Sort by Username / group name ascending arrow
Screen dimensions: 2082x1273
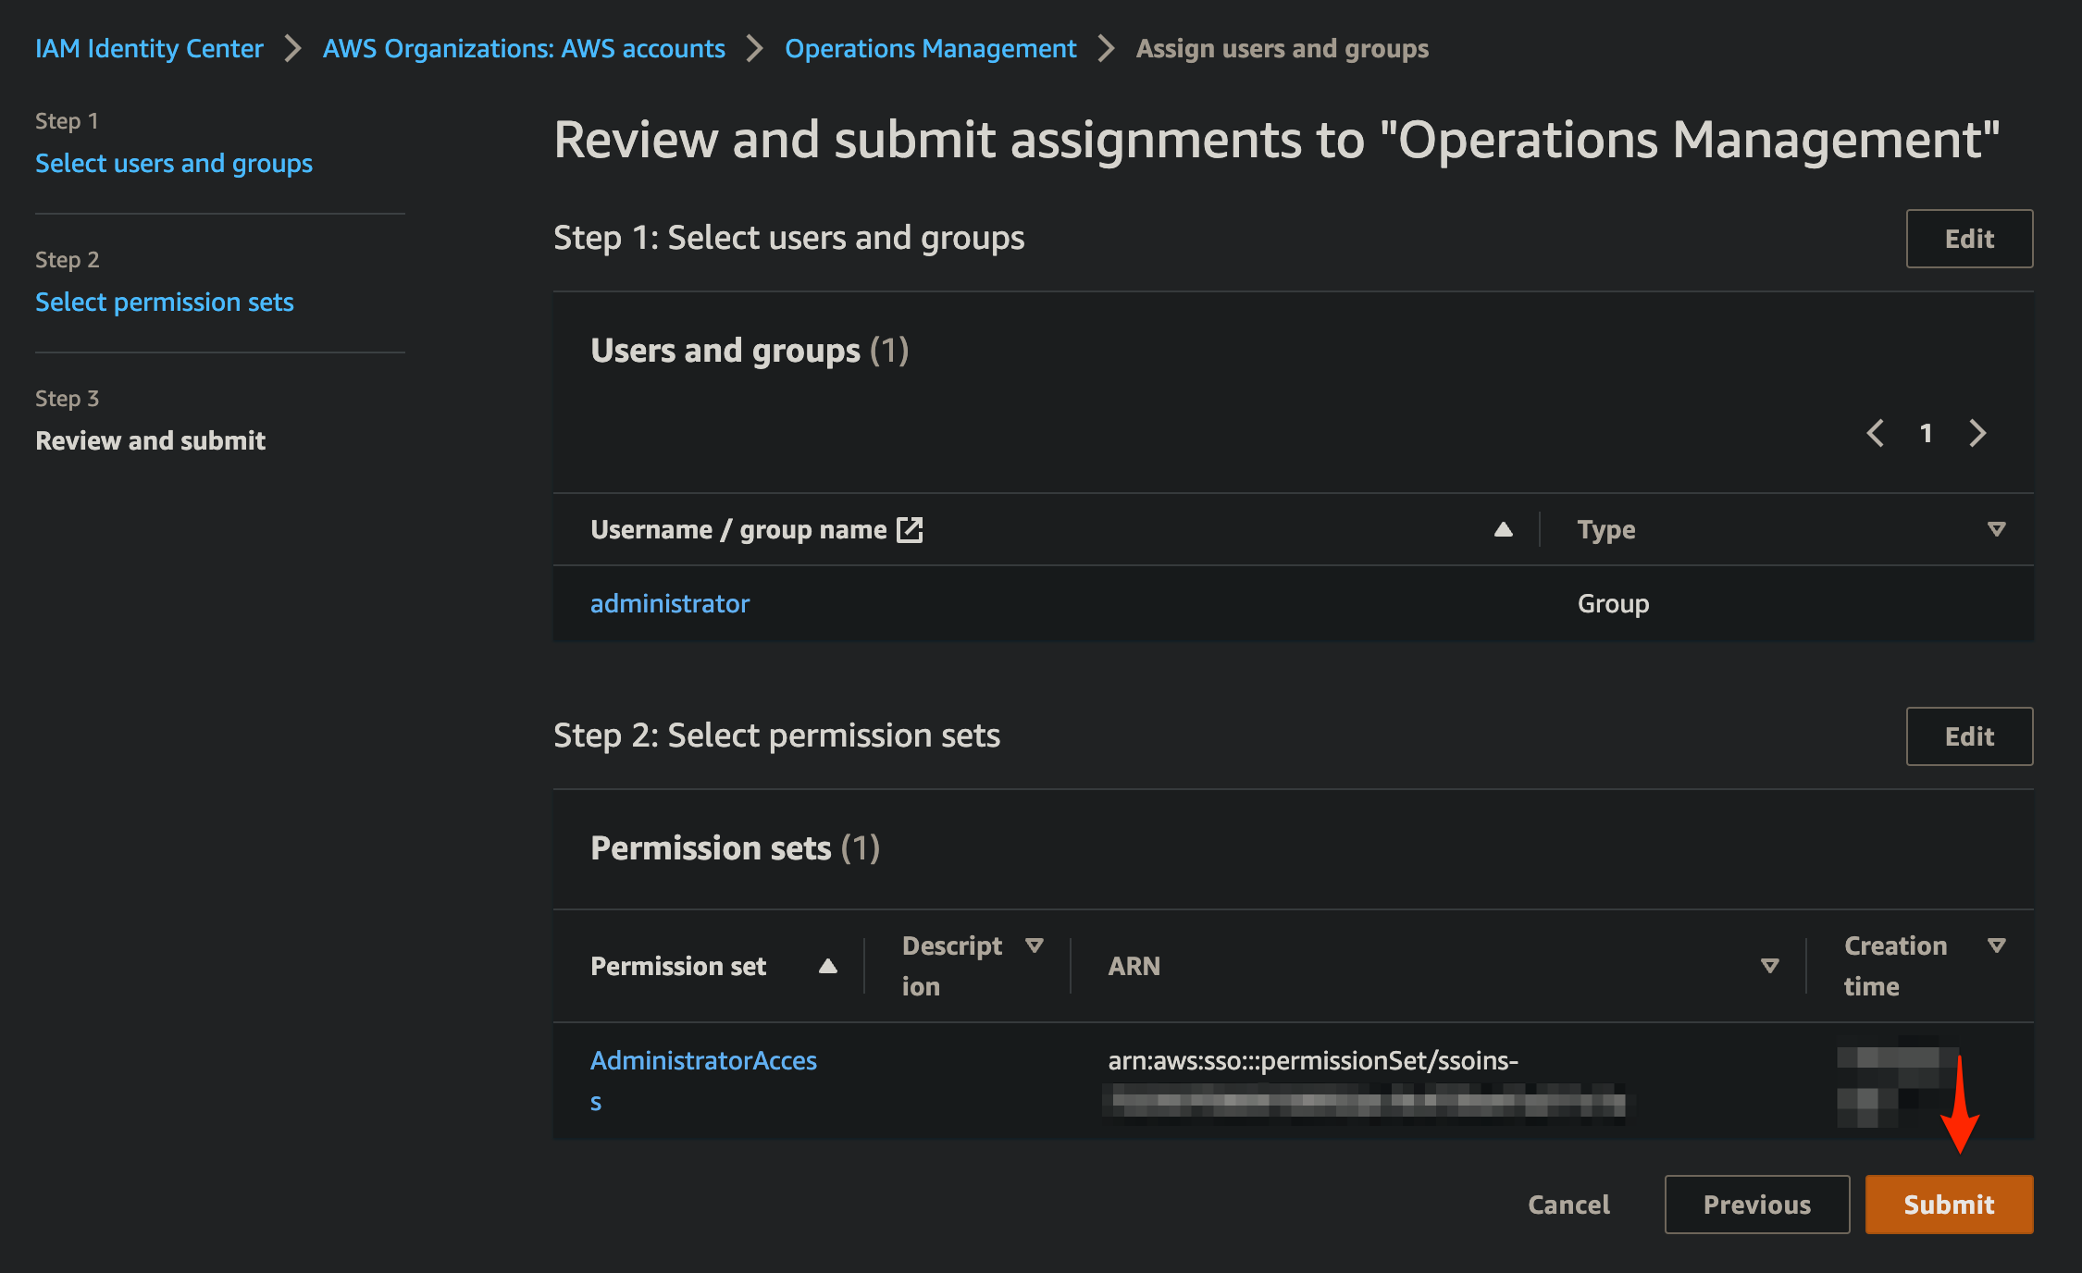pyautogui.click(x=1504, y=529)
